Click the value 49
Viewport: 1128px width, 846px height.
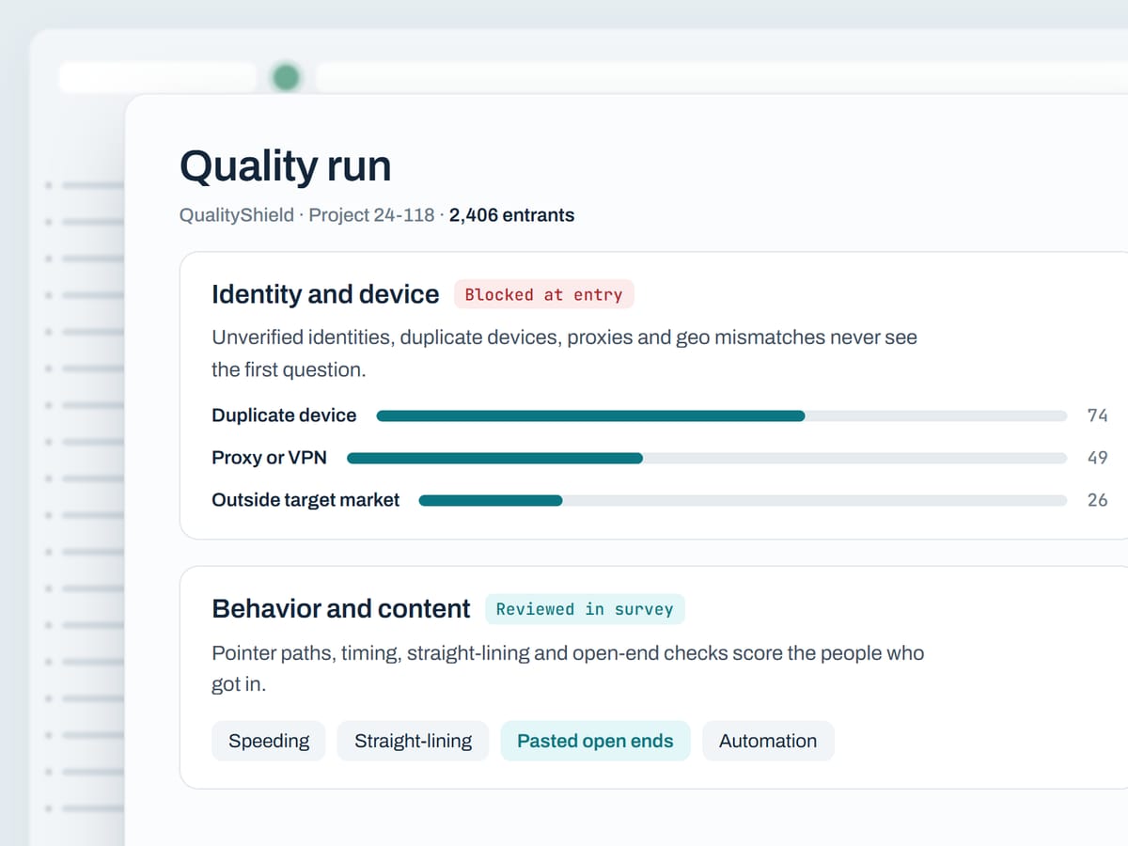pos(1097,458)
